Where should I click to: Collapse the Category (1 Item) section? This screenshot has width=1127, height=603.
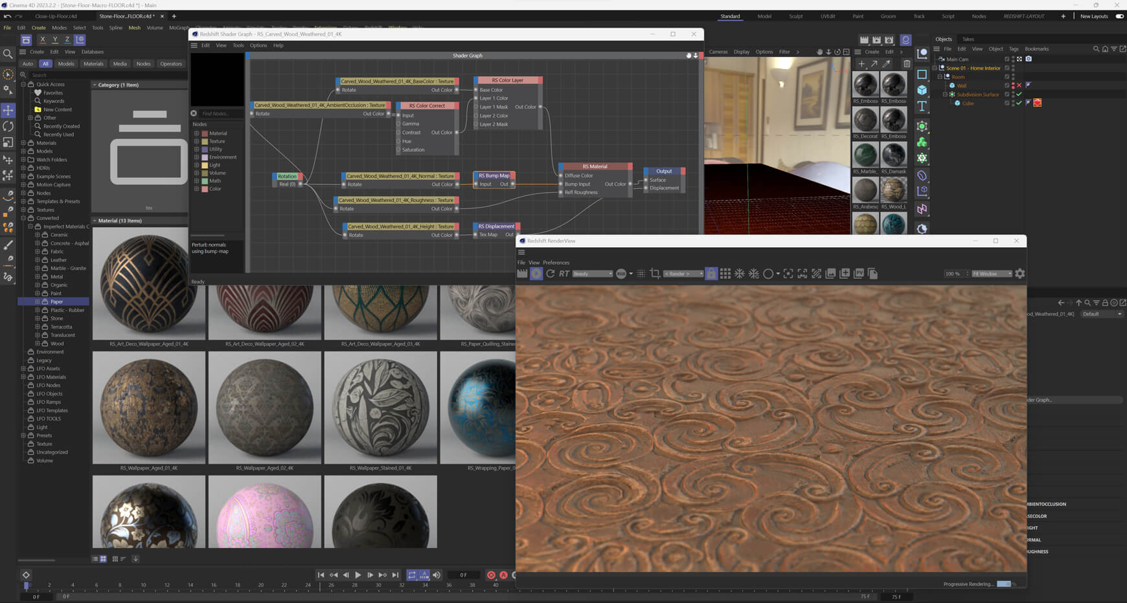tap(95, 85)
